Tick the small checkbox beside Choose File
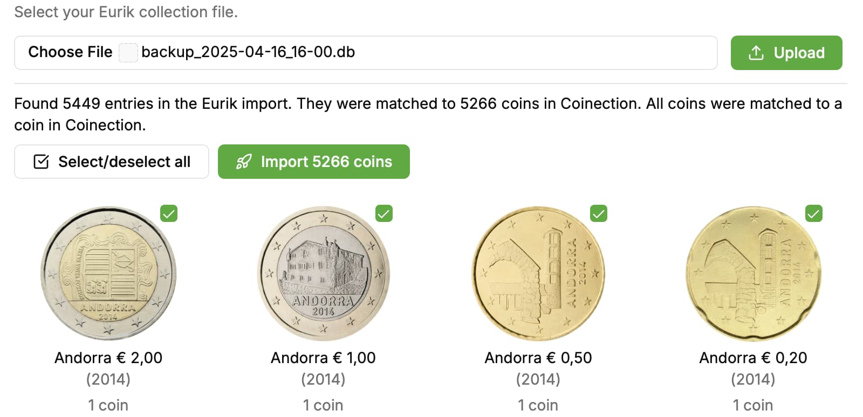Image resolution: width=863 pixels, height=417 pixels. coord(128,53)
